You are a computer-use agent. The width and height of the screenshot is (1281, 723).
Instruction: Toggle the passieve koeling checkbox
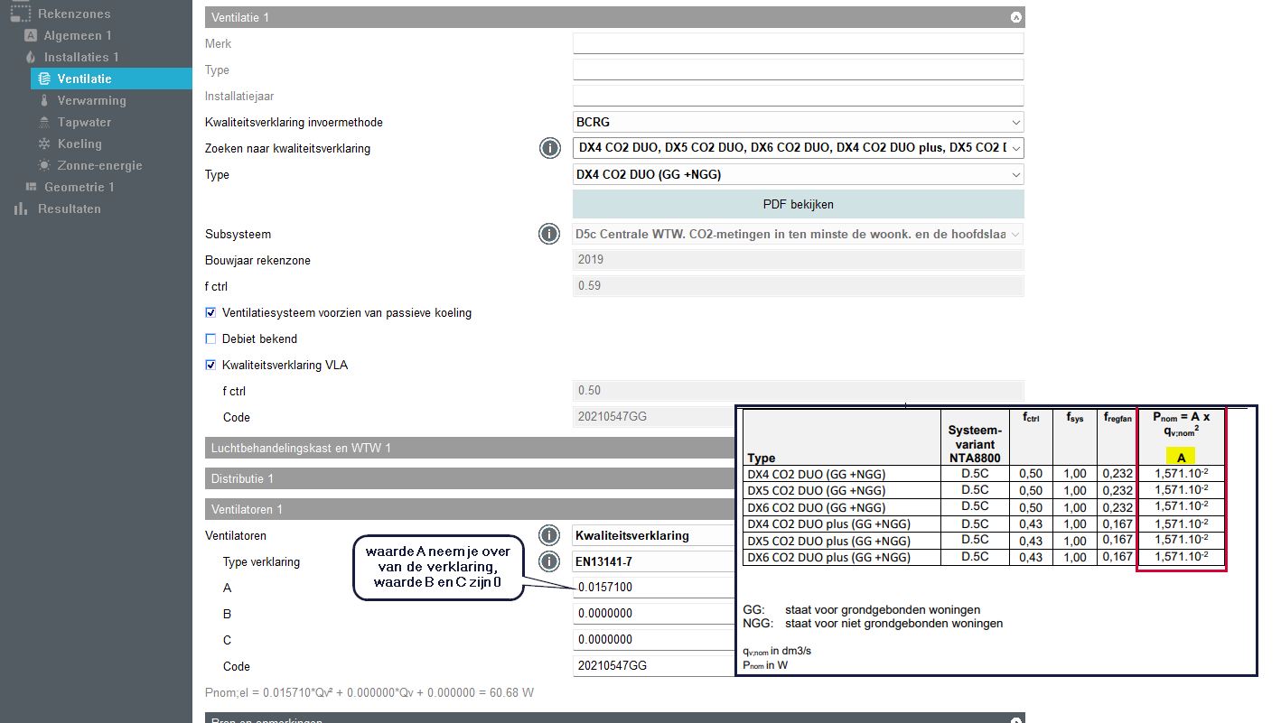click(x=211, y=313)
